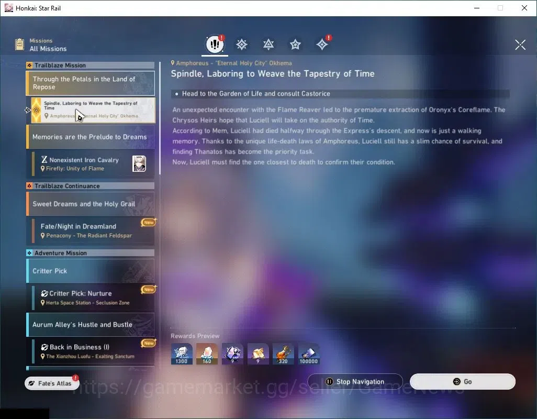Screen dimensions: 537x419
Task: Click the location pin beside Amphoreus heading
Action: 173,63
